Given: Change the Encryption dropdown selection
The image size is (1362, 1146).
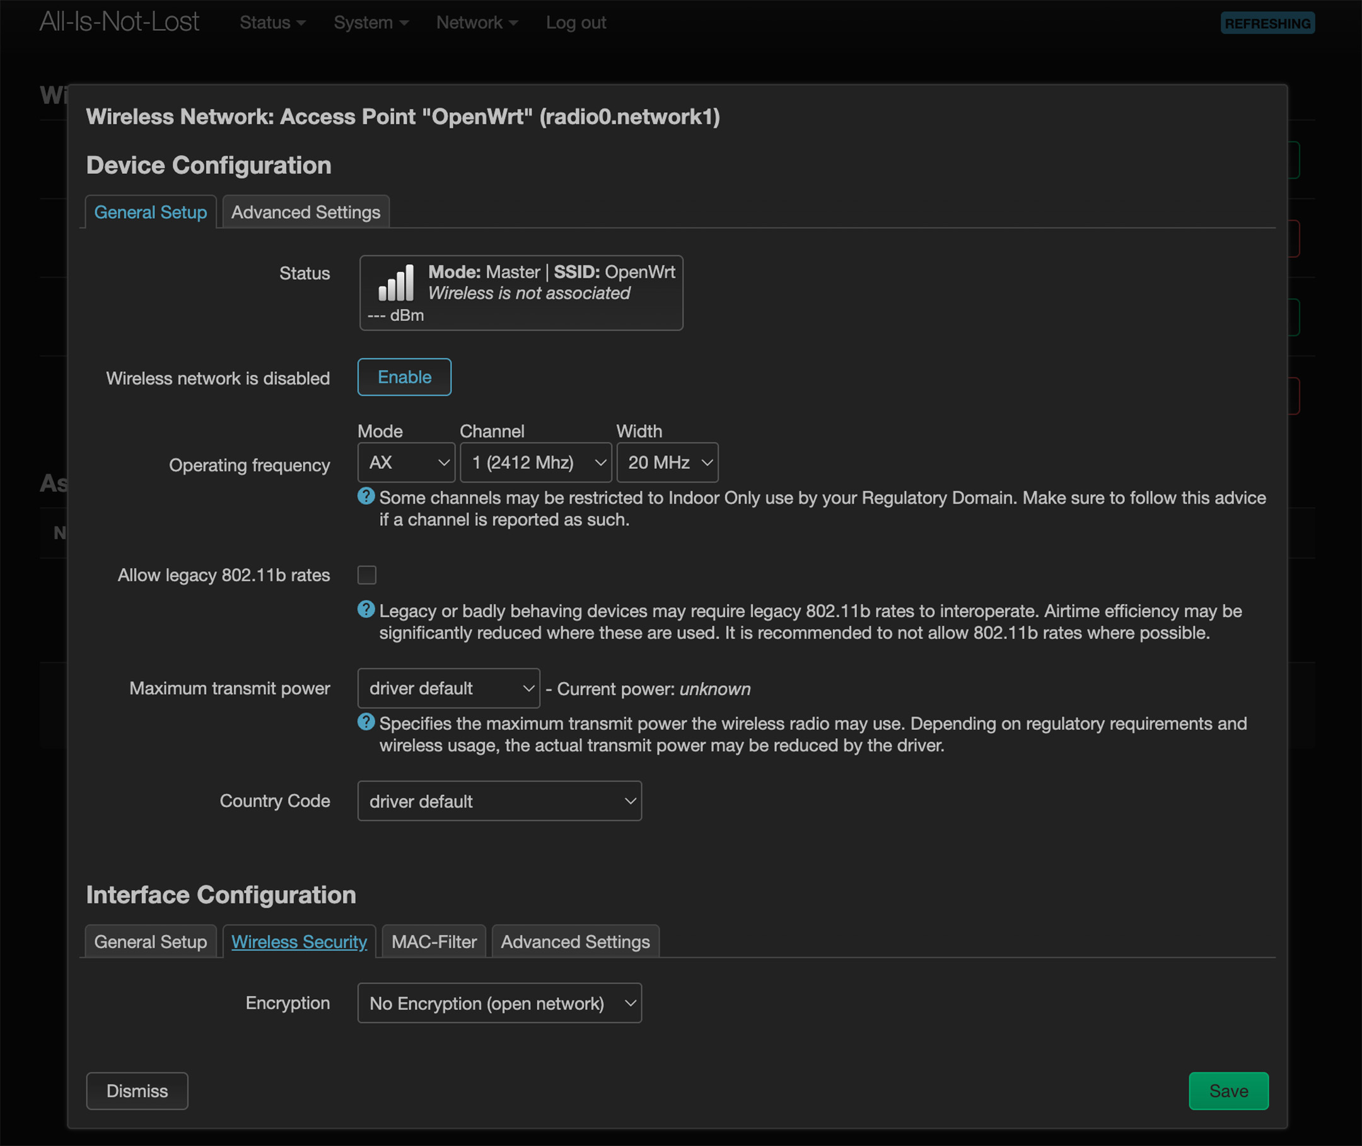Looking at the screenshot, I should (499, 1003).
